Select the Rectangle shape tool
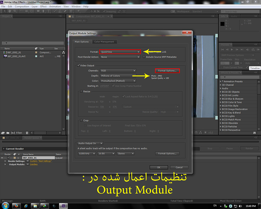 pyautogui.click(x=38, y=11)
